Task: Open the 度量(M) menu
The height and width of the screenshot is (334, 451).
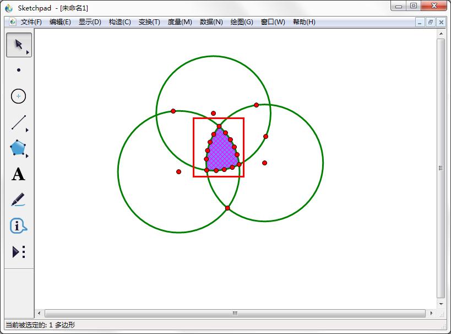Action: (180, 22)
